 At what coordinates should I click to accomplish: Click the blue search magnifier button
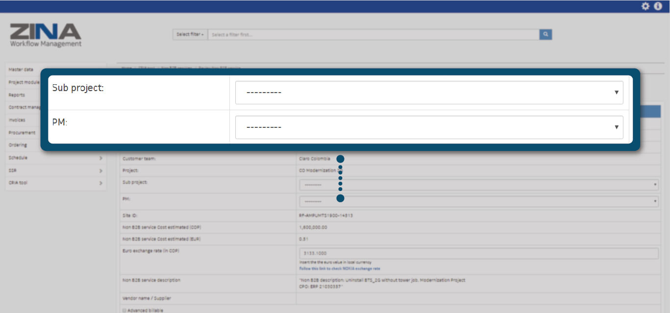point(546,34)
